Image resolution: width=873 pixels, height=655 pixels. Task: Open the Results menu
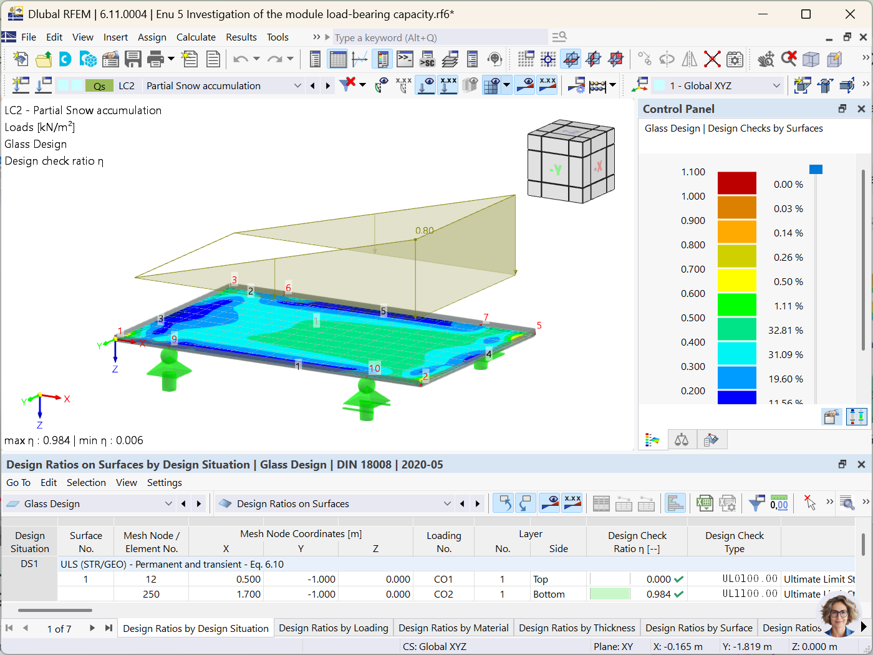coord(241,37)
